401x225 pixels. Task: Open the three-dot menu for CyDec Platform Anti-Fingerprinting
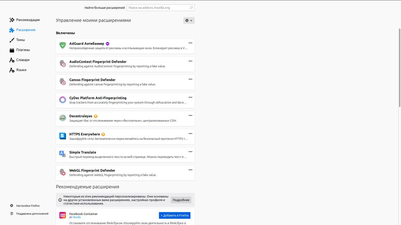[190, 97]
